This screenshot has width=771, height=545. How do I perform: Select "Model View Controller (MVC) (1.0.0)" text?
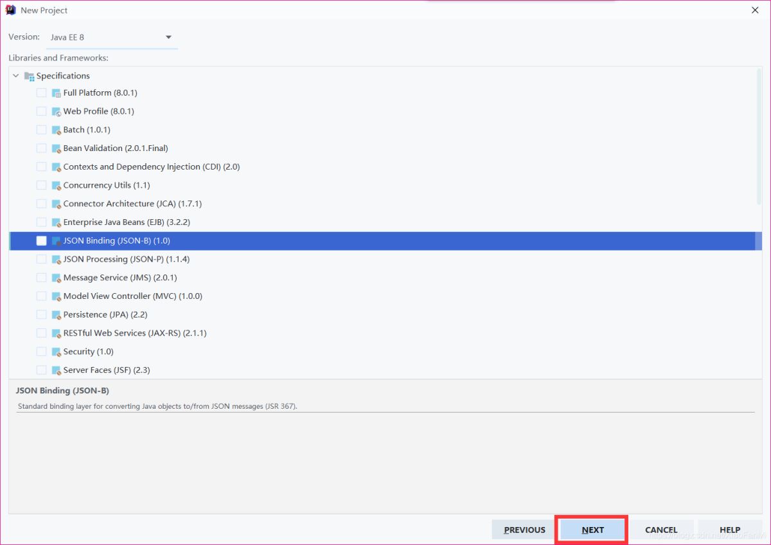[x=133, y=296]
